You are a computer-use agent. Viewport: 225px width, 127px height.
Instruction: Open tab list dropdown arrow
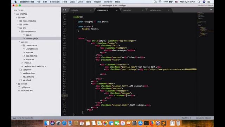pos(211,10)
